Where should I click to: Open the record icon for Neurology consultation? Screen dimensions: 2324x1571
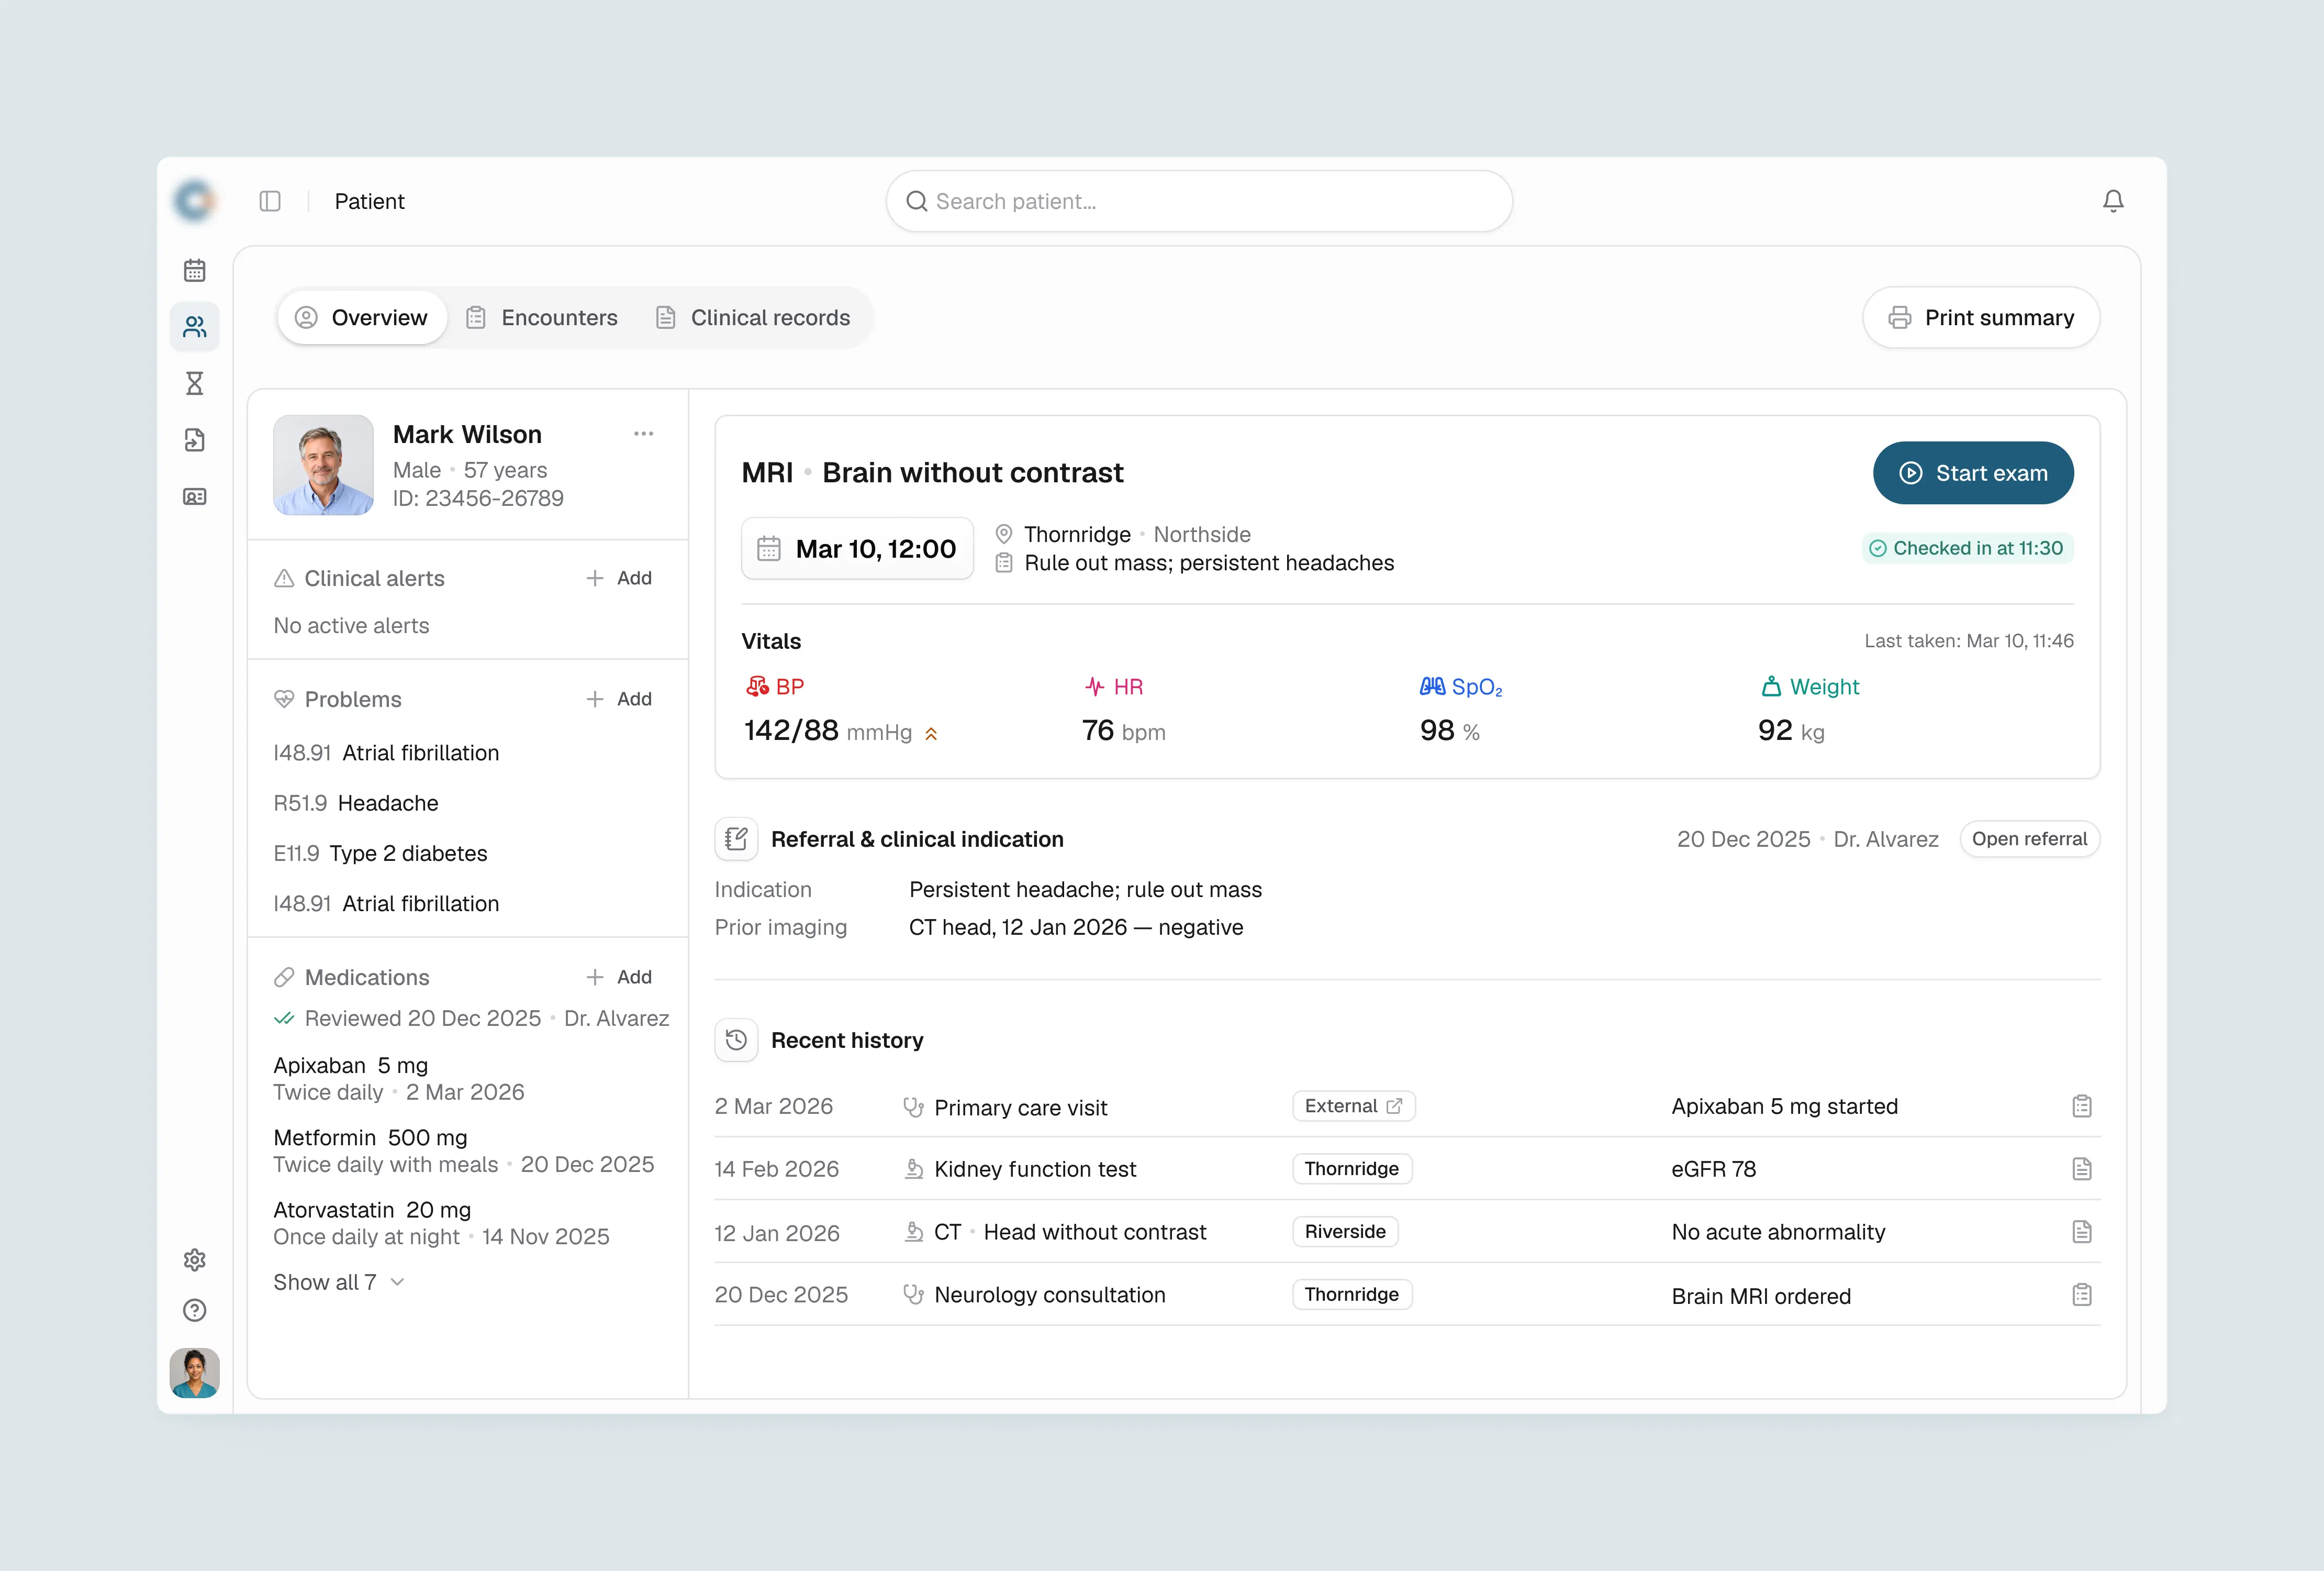2082,1295
